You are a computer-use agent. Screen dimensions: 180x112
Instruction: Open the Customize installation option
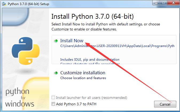coord(83,73)
